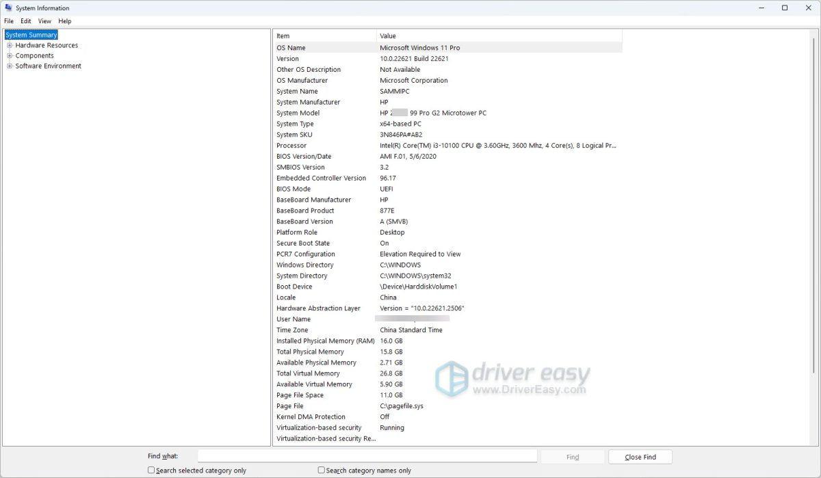
Task: Select the Components tree item
Action: [34, 55]
